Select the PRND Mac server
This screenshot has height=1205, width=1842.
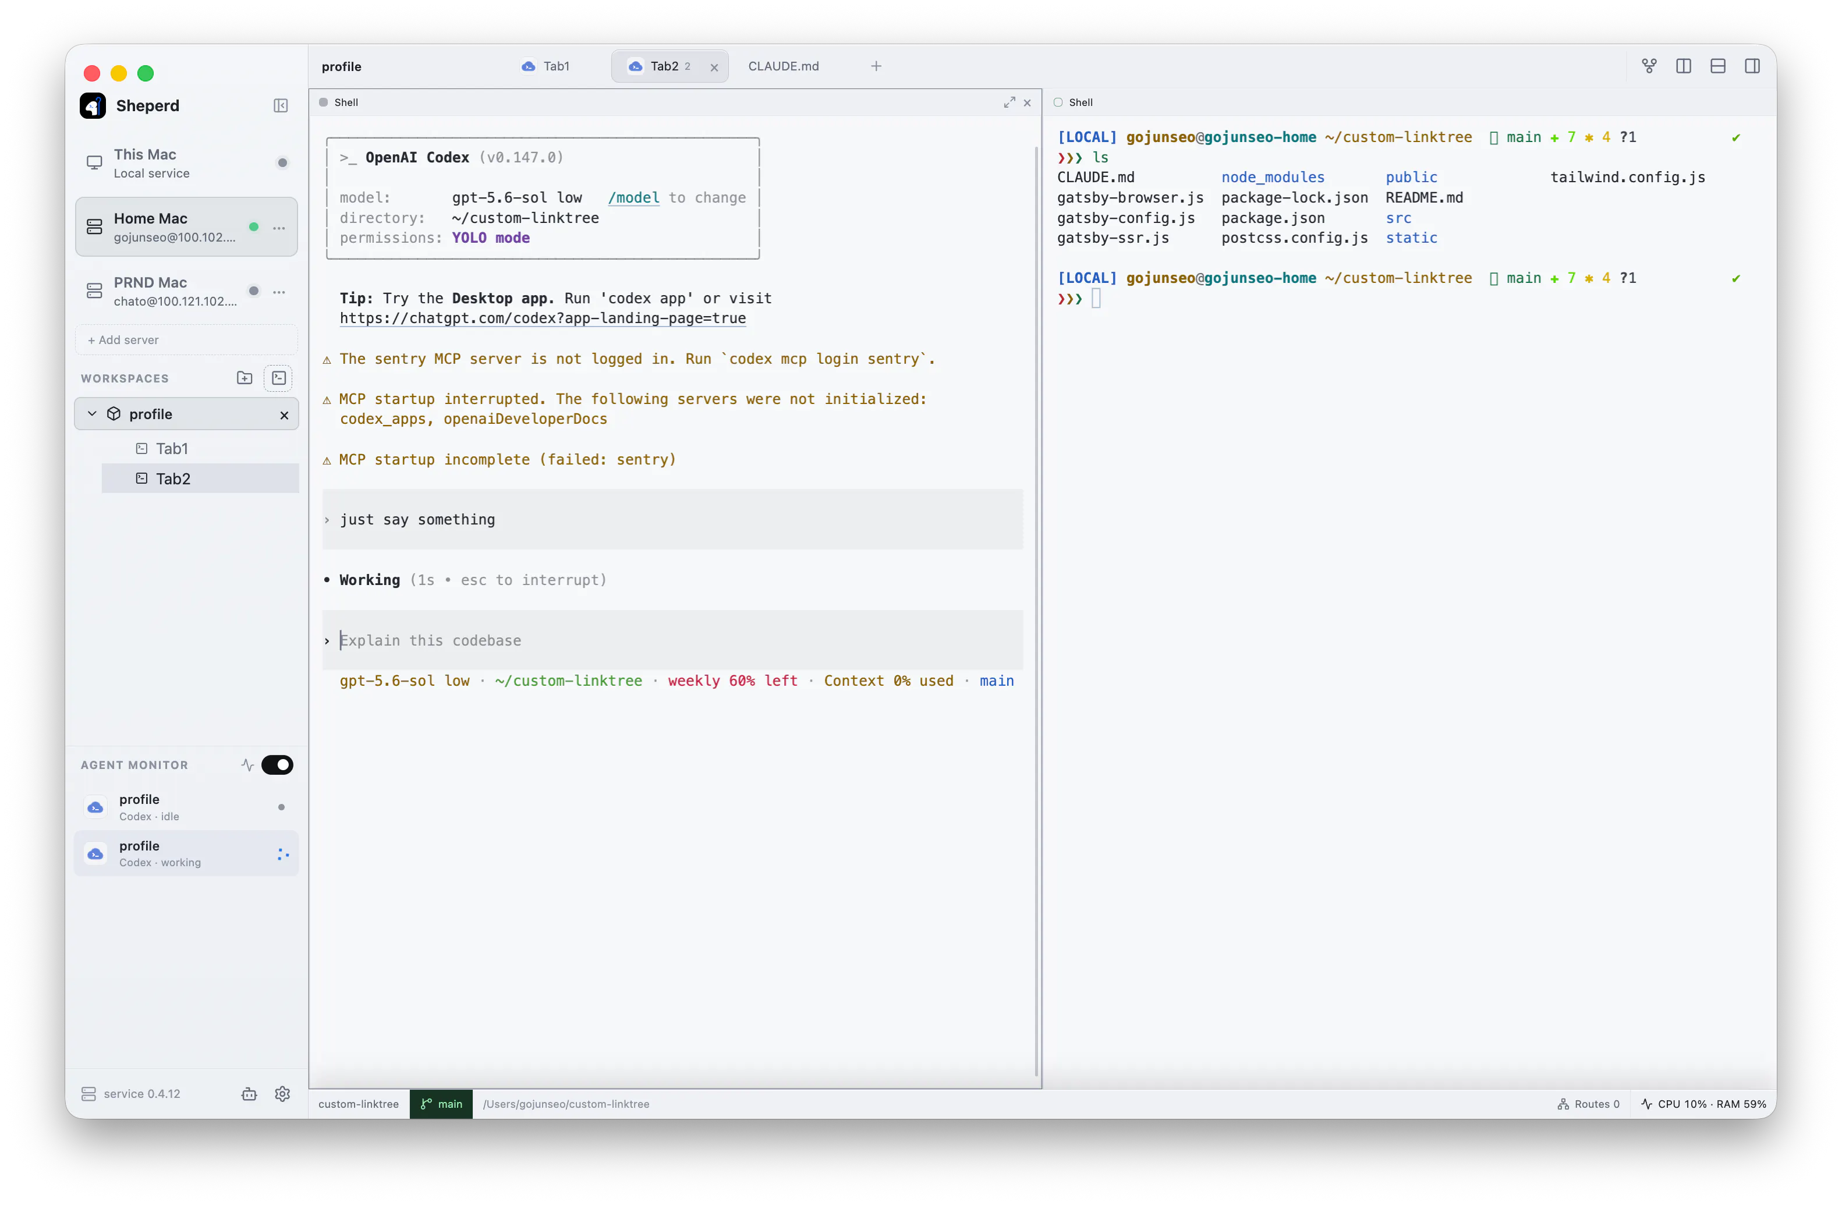(x=186, y=291)
